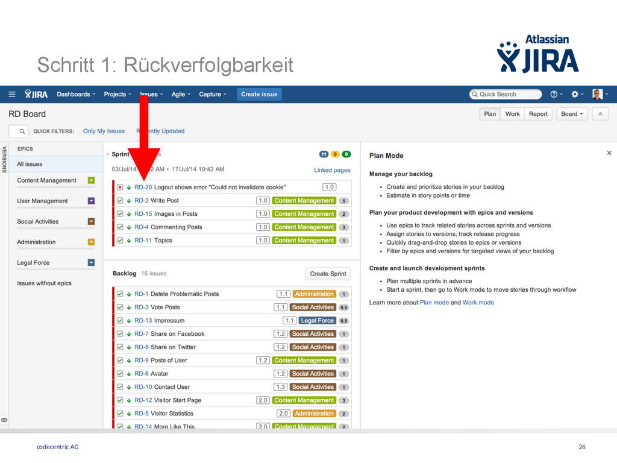Image resolution: width=617 pixels, height=463 pixels.
Task: Open the Projects dropdown menu
Action: point(117,94)
